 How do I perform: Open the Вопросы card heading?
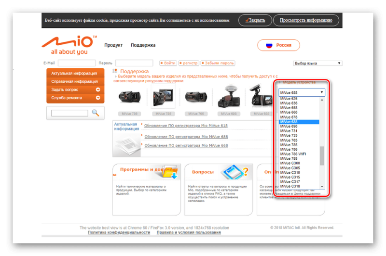203,172
